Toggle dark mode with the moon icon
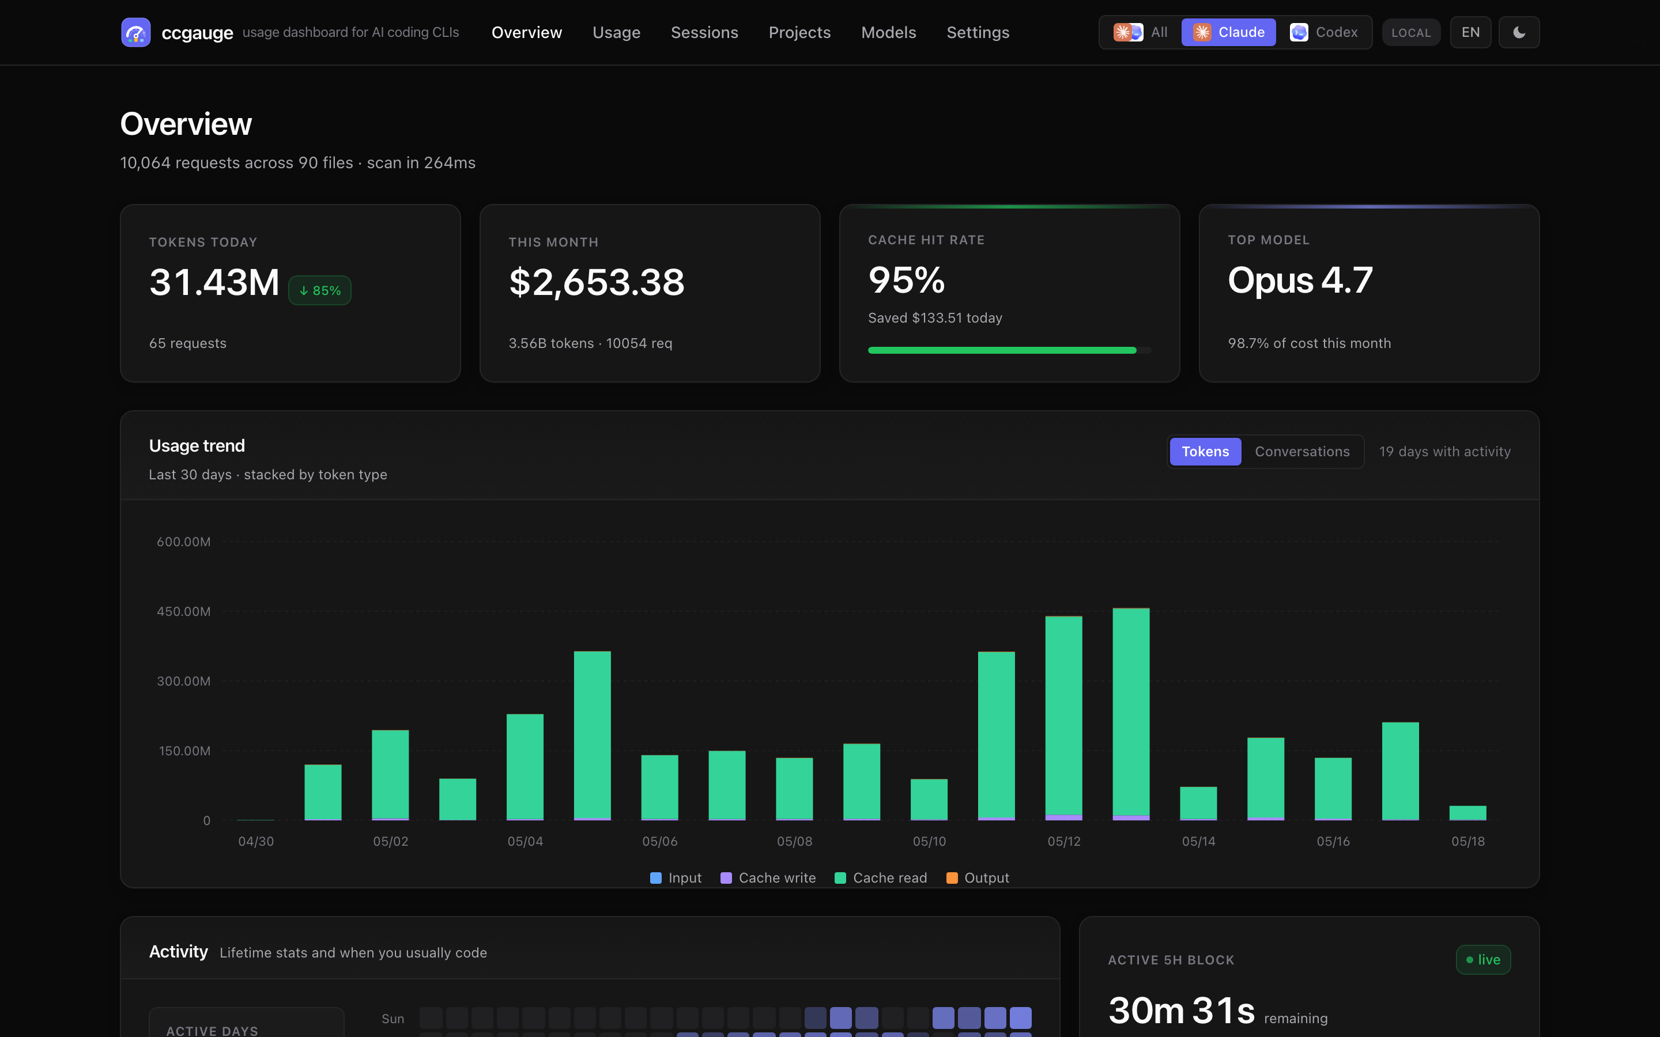 [x=1519, y=32]
